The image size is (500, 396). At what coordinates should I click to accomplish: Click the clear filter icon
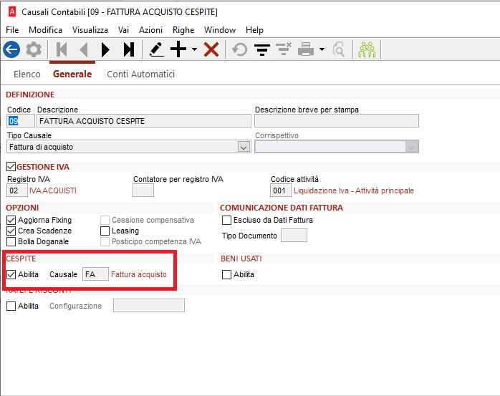coord(284,49)
